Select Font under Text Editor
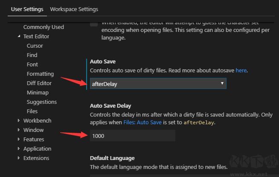This screenshot has width=279, height=177. tap(32, 64)
